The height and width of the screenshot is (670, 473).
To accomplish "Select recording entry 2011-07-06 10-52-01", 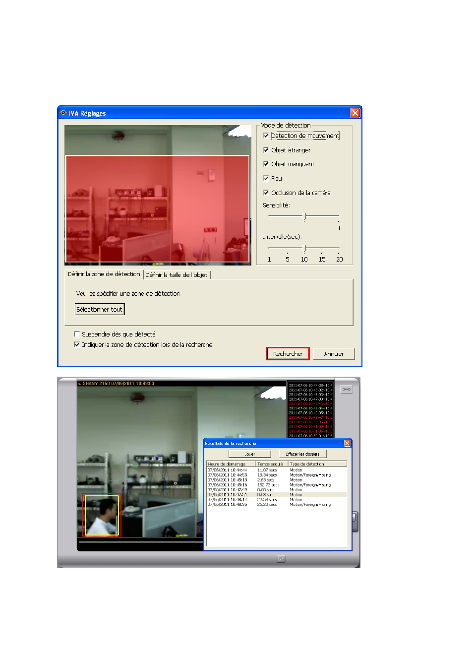I will point(311,436).
